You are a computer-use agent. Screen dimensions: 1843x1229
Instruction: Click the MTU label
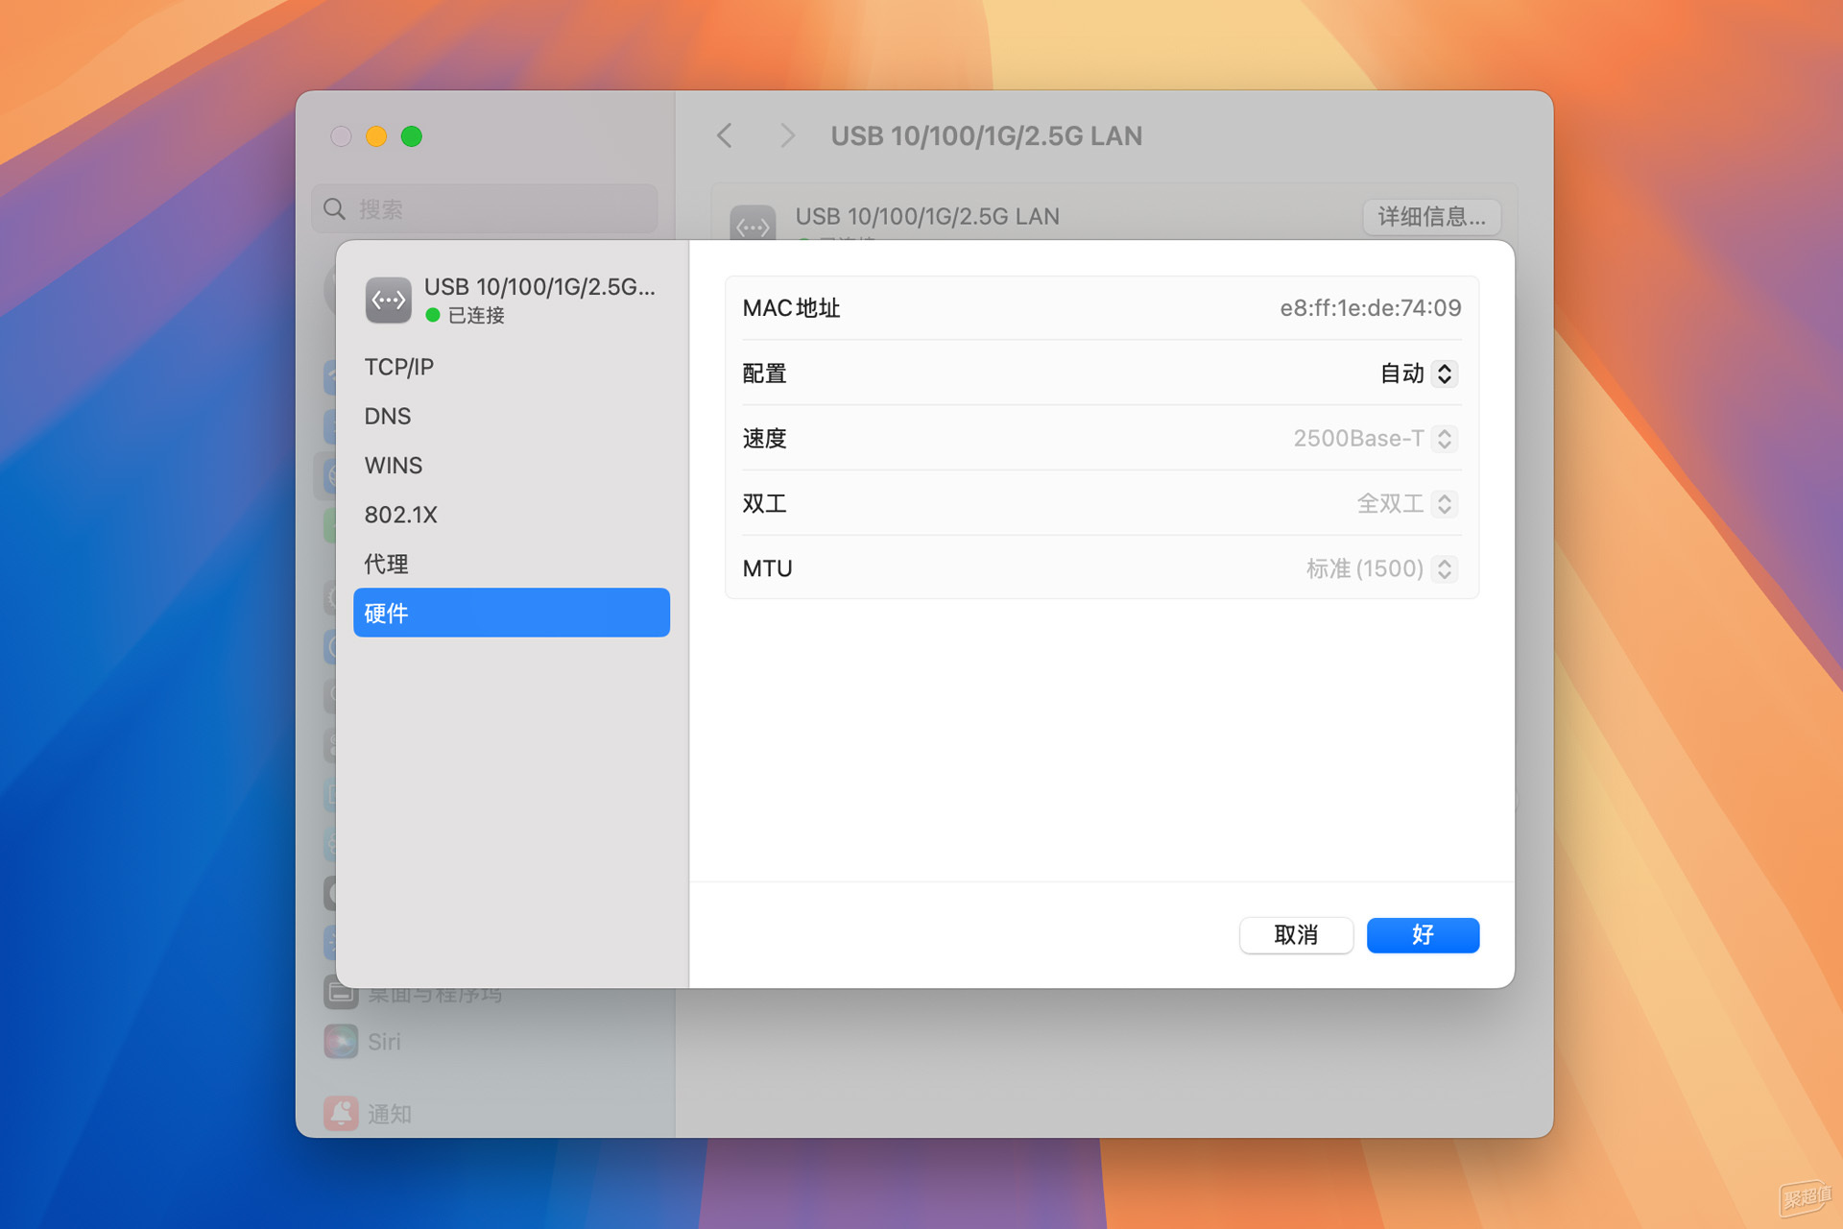tap(767, 568)
